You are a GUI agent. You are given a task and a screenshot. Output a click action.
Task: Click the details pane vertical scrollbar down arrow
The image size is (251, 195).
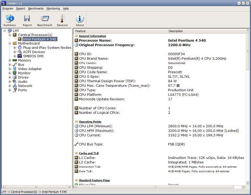tap(248, 182)
